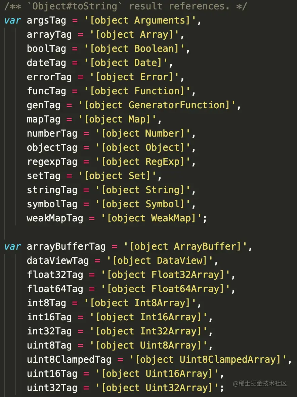Select the arrayTag identifier

pos(49,35)
